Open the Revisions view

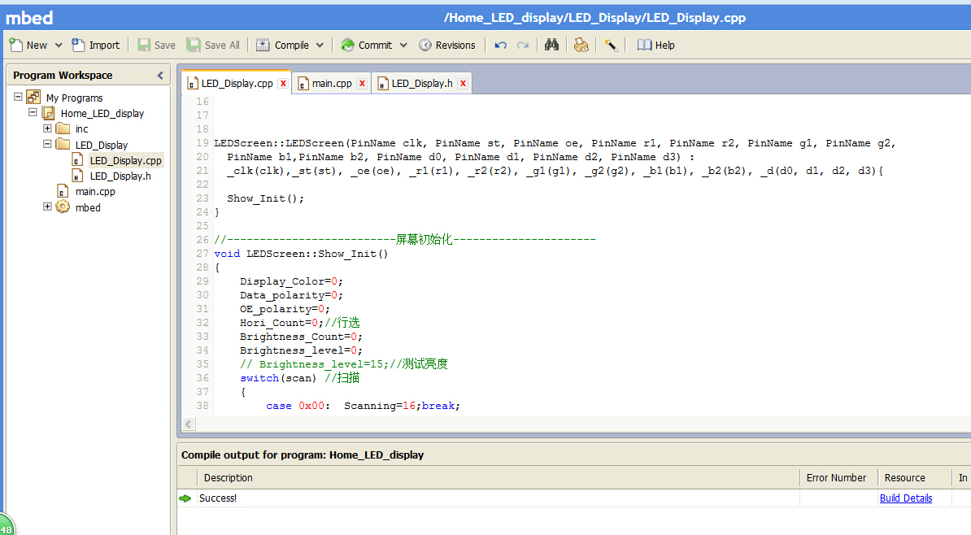[x=447, y=46]
